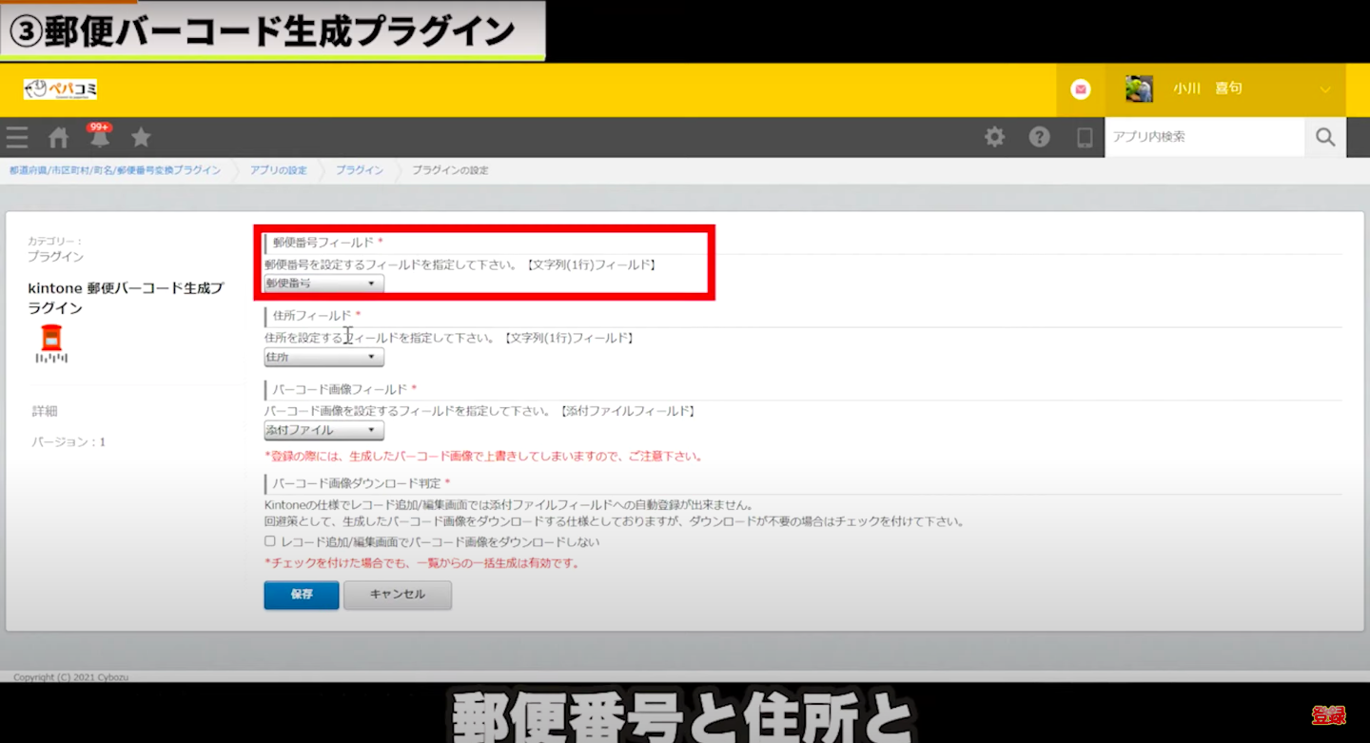Click the キャンセル button
The image size is (1370, 743).
tap(397, 595)
